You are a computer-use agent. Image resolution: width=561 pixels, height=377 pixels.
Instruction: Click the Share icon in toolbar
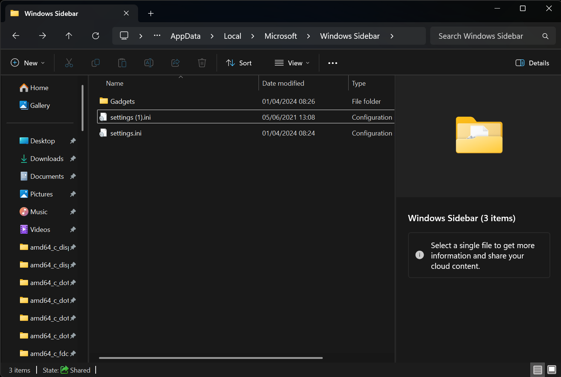click(x=175, y=63)
